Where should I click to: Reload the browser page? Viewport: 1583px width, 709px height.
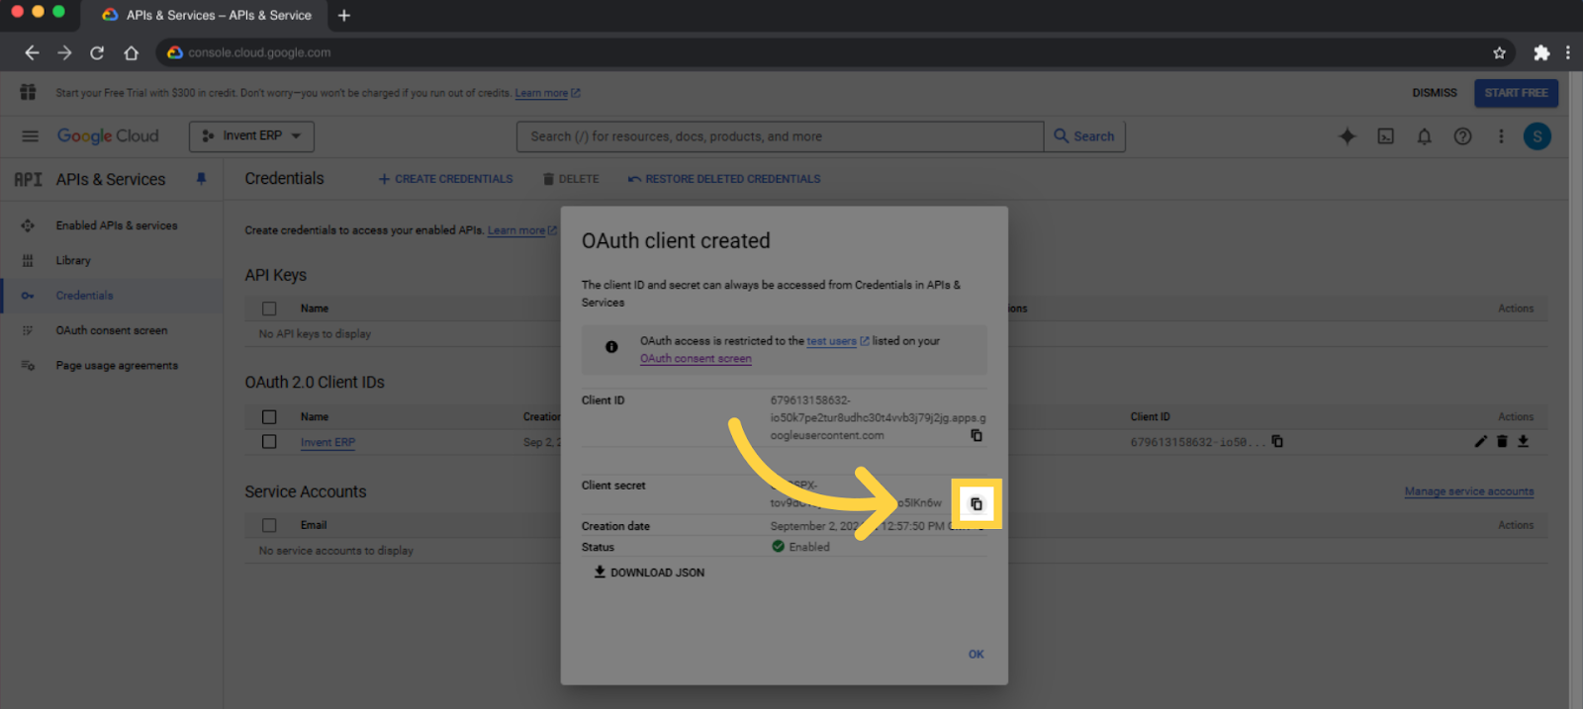[x=97, y=52]
